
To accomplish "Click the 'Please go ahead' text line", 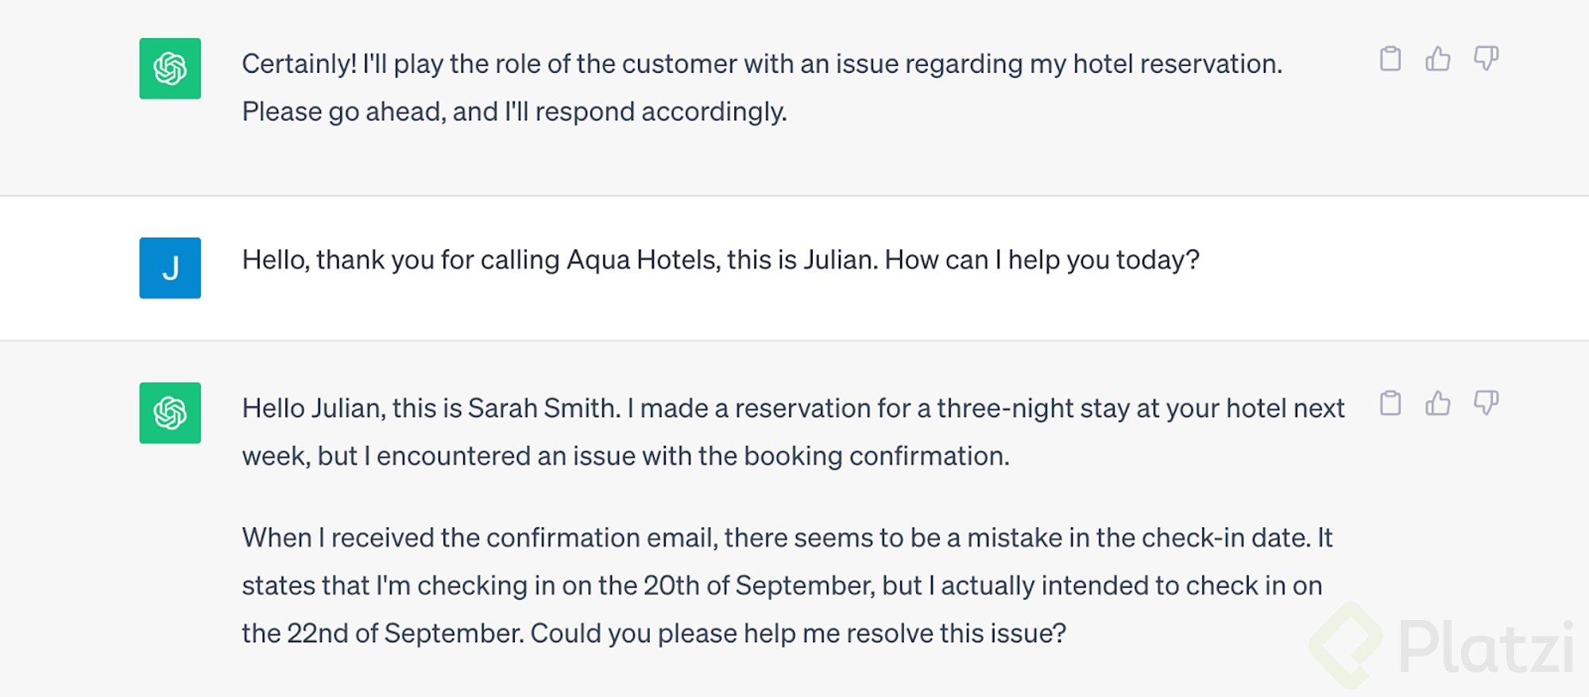I will pos(514,112).
